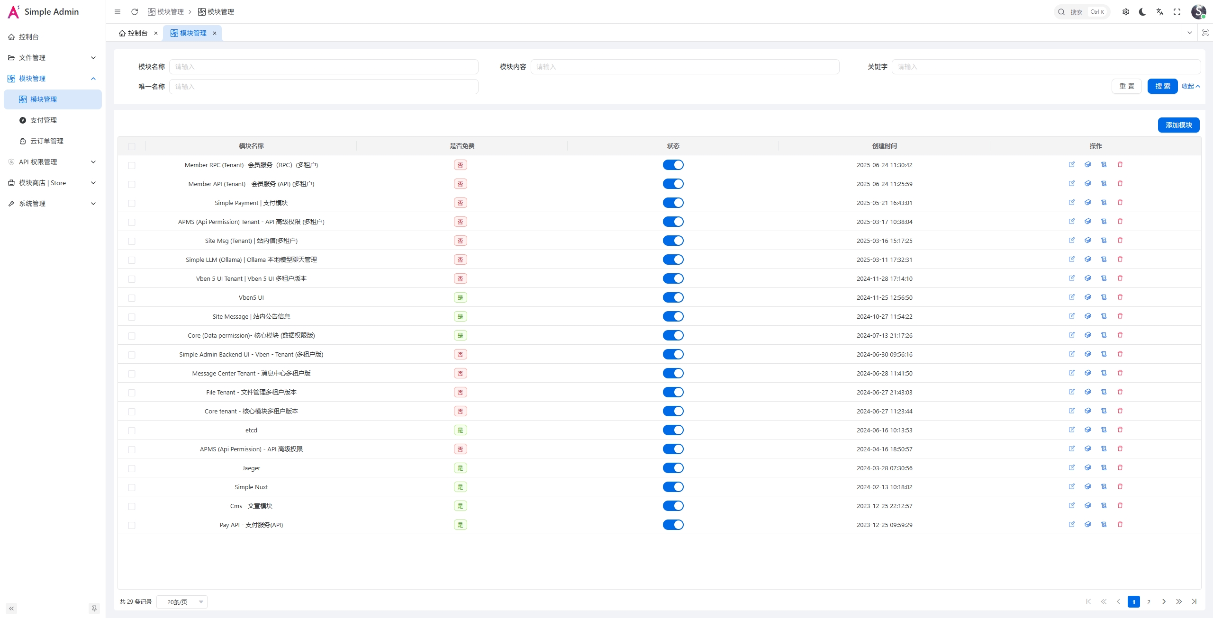Screen dimensions: 1213x618
Task: Select 模块管理 sub-item in sidebar
Action: (x=53, y=99)
